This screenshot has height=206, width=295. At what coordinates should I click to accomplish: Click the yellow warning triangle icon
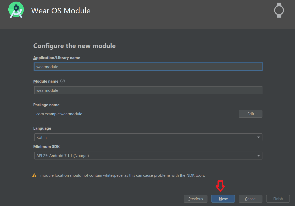click(35, 175)
